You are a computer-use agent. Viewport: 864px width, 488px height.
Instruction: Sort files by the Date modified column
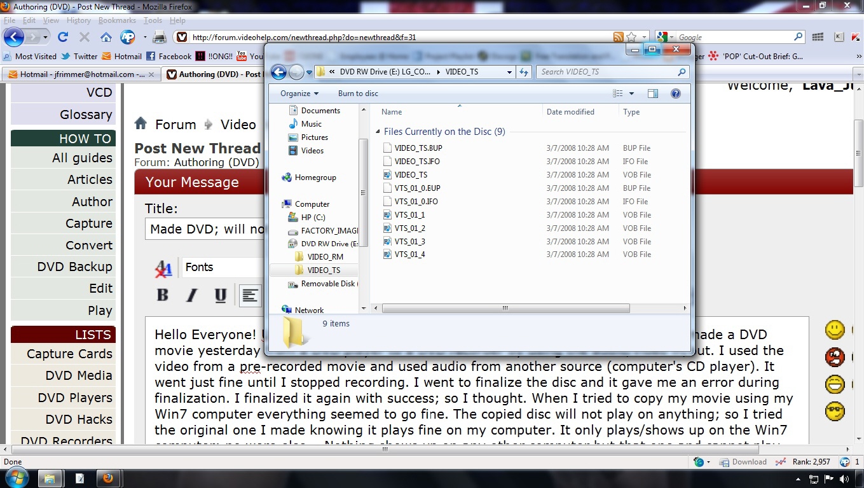pos(570,112)
